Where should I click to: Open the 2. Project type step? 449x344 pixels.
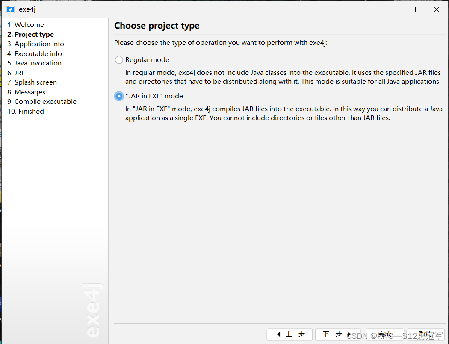click(x=30, y=34)
